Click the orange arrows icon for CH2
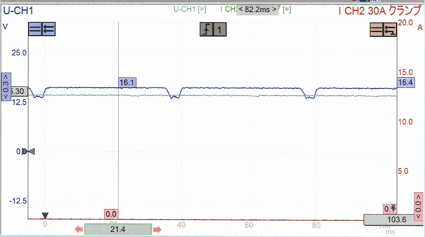This screenshot has height=237, width=425. point(390,29)
